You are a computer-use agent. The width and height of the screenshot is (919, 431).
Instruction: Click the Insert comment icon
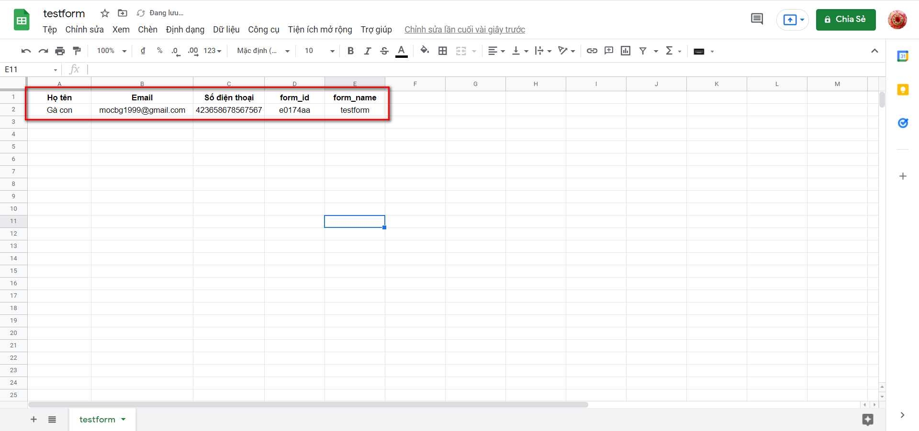(609, 51)
